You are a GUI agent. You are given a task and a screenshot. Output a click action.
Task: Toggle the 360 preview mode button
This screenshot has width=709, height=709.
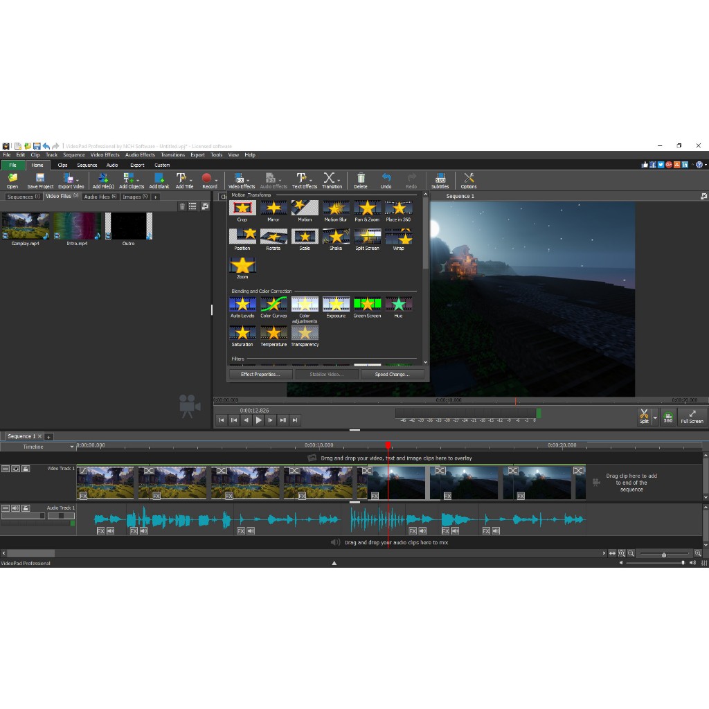[668, 416]
